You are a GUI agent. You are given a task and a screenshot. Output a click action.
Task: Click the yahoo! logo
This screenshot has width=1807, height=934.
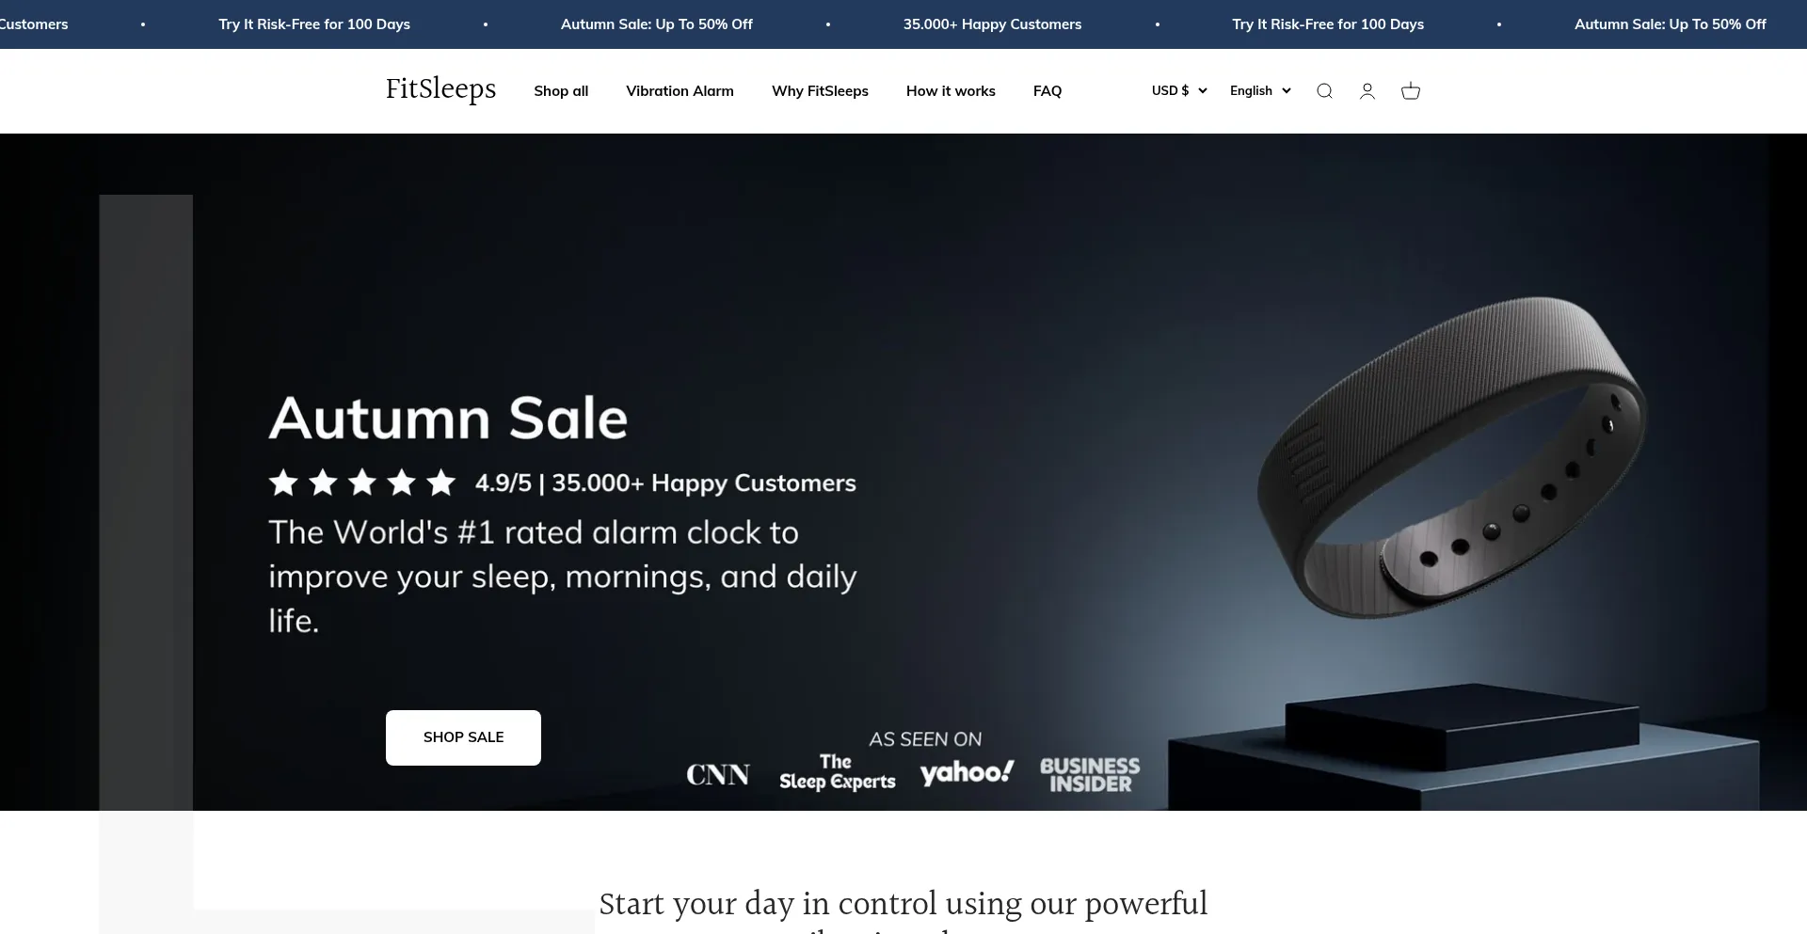point(967,772)
